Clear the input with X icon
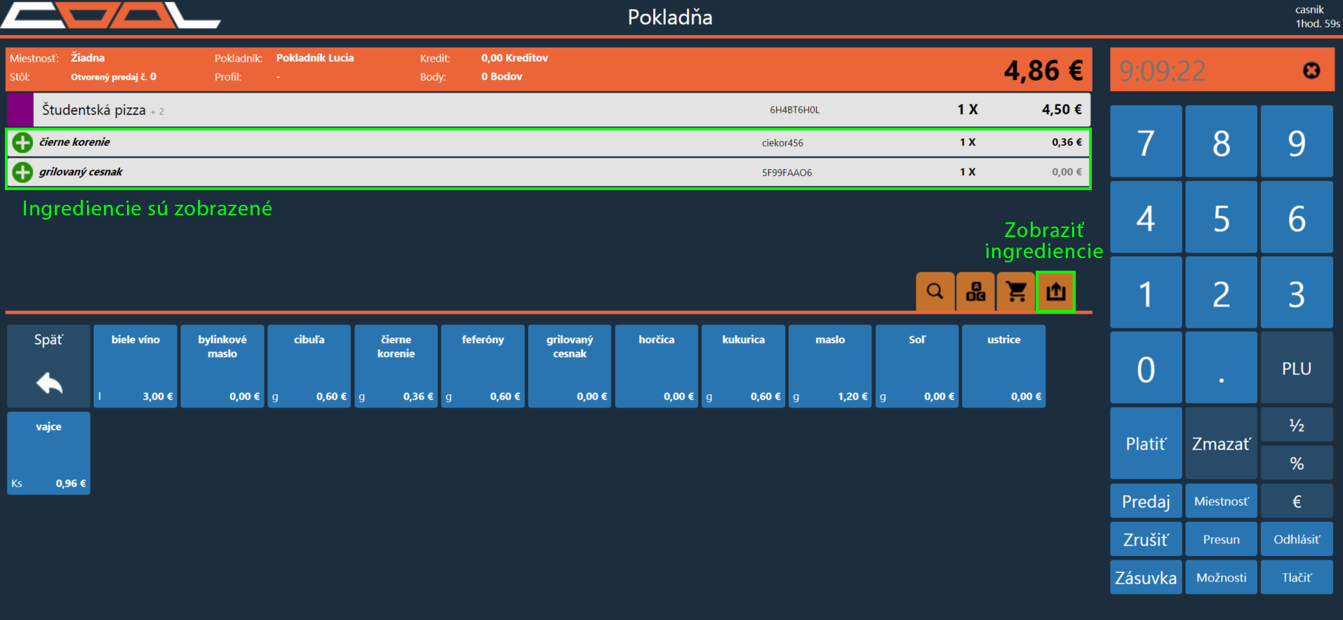The width and height of the screenshot is (1343, 620). click(1311, 71)
